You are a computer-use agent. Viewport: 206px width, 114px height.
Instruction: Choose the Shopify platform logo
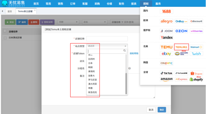[196, 79]
